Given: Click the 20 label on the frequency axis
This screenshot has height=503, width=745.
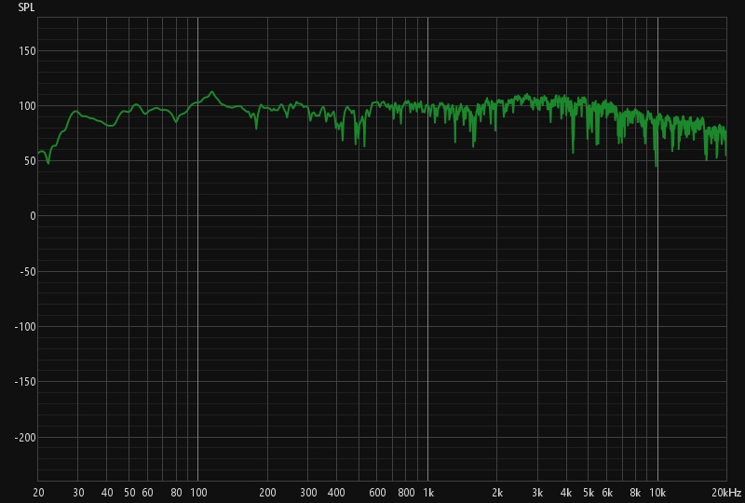Looking at the screenshot, I should (x=38, y=493).
